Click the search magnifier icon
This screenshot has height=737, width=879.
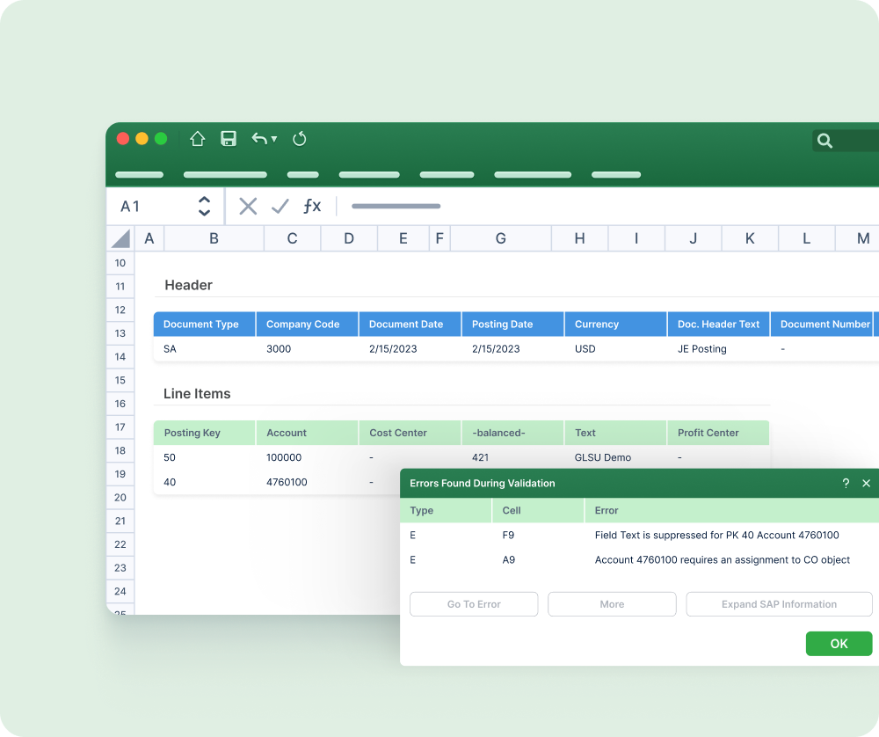pos(825,141)
